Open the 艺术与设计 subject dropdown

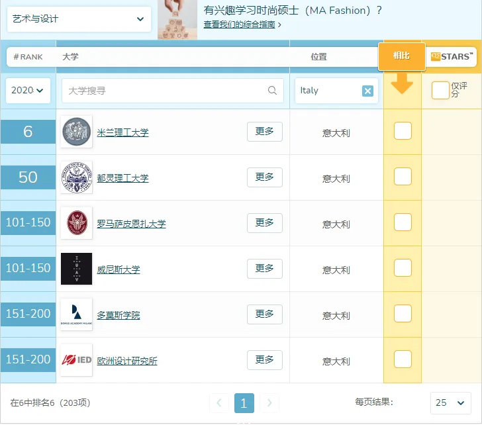(79, 19)
